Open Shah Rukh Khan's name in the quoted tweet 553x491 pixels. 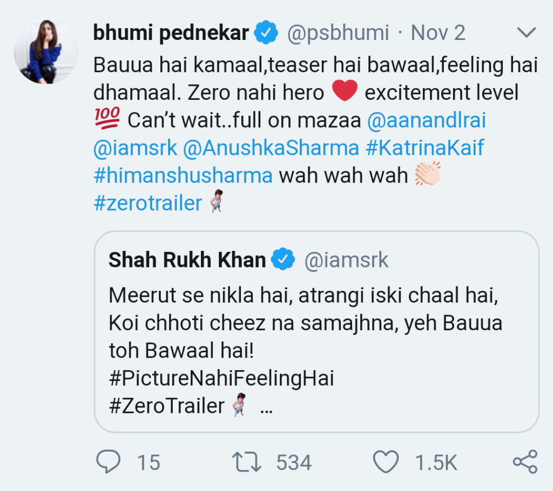click(x=187, y=261)
